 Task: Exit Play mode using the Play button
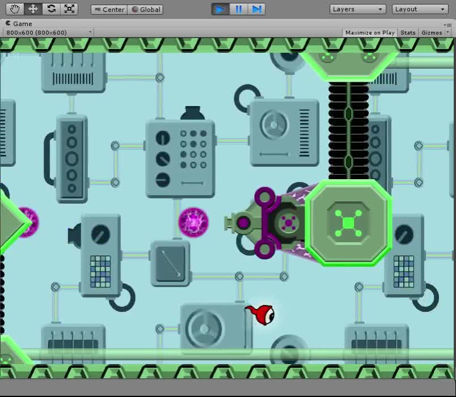click(x=220, y=9)
